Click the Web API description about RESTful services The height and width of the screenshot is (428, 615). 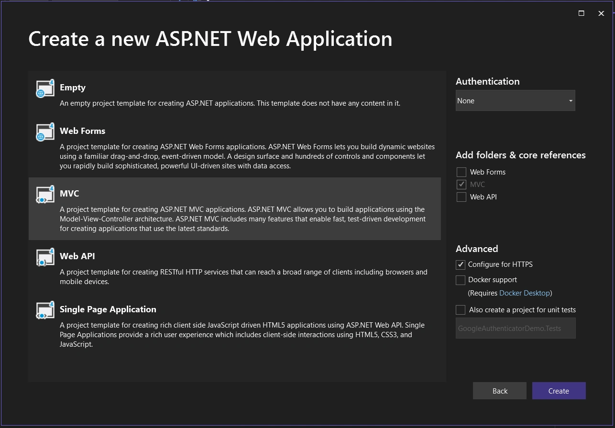(244, 277)
